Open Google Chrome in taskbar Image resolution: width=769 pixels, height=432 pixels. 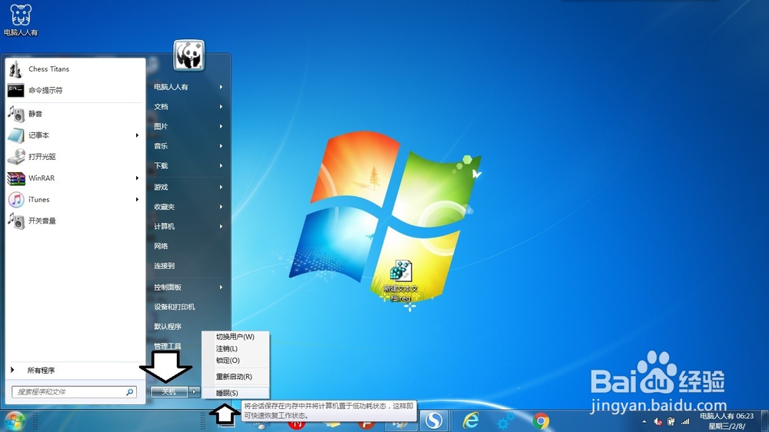[541, 420]
